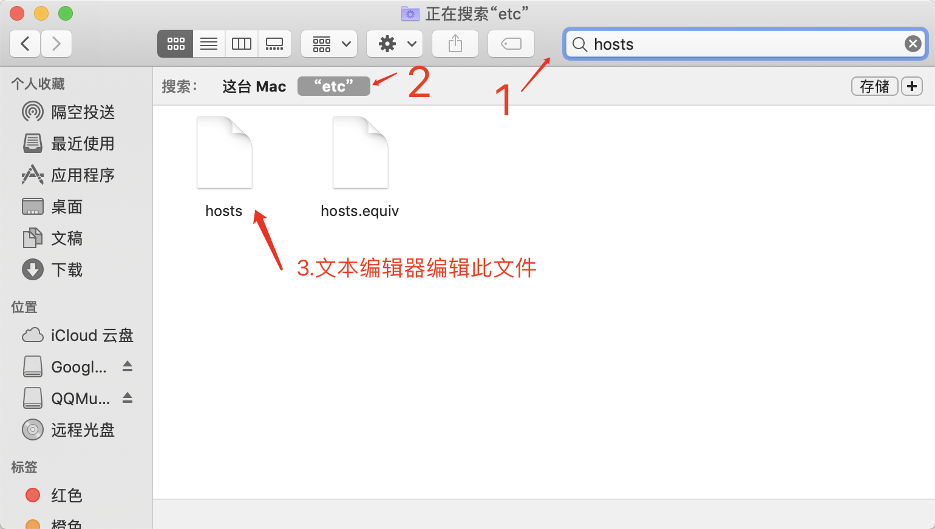Image resolution: width=935 pixels, height=529 pixels.
Task: Close the Finder window with red button
Action: [x=17, y=13]
